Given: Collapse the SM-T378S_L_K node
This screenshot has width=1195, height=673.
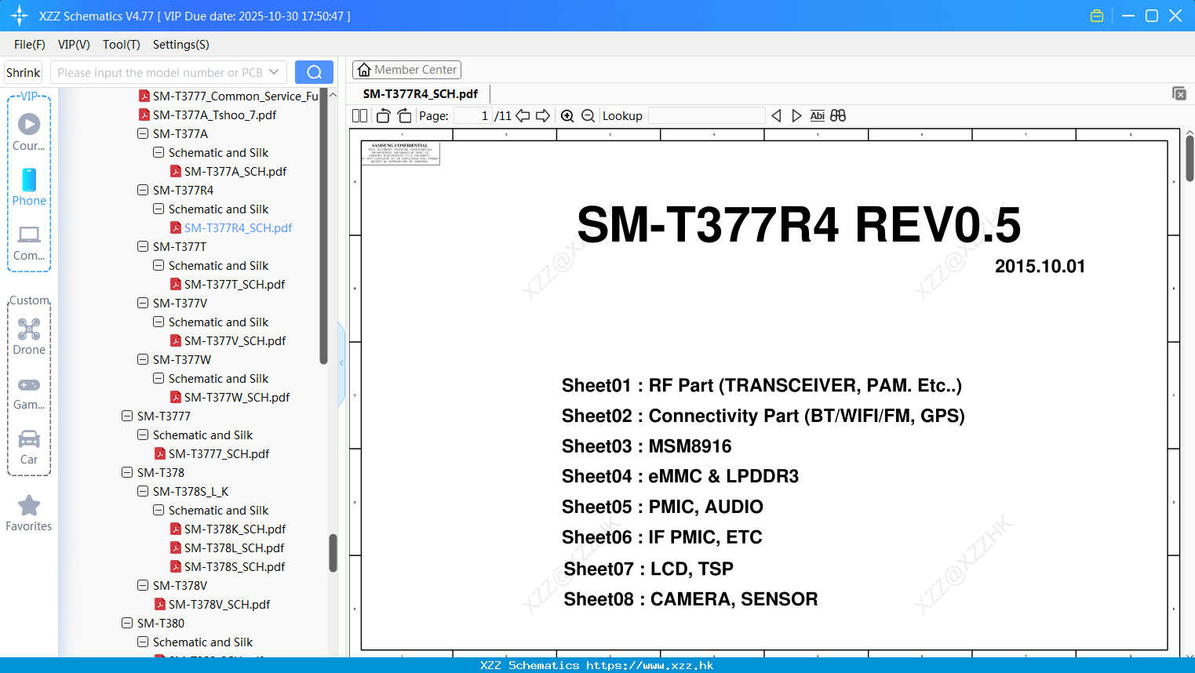Looking at the screenshot, I should tap(143, 491).
